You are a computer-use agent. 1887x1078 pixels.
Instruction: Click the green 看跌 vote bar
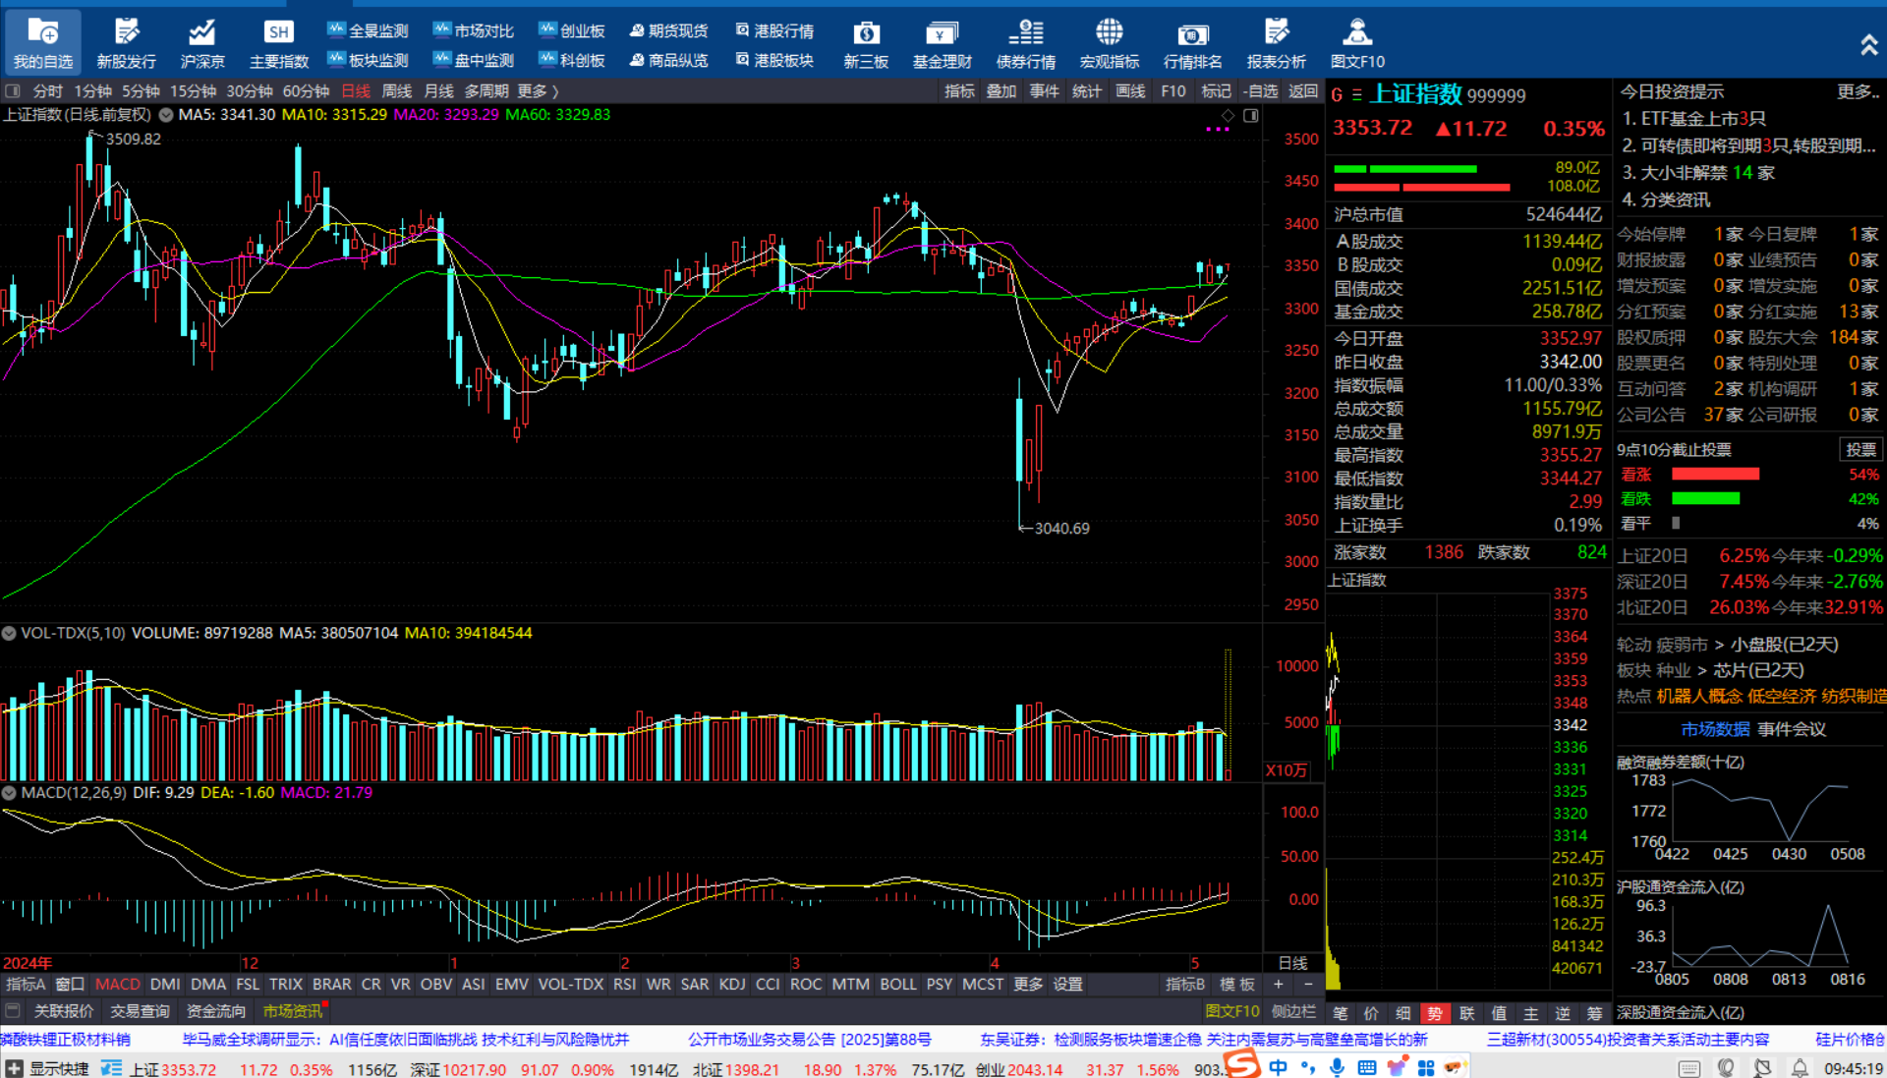pyautogui.click(x=1705, y=499)
